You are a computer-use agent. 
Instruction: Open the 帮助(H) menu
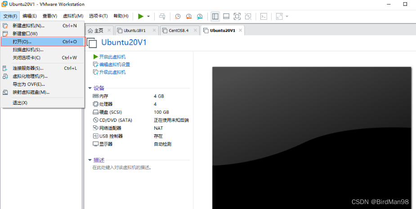pos(121,16)
